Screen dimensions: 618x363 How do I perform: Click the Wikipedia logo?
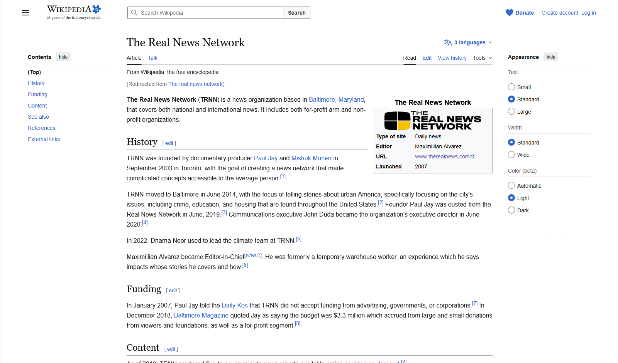74,12
